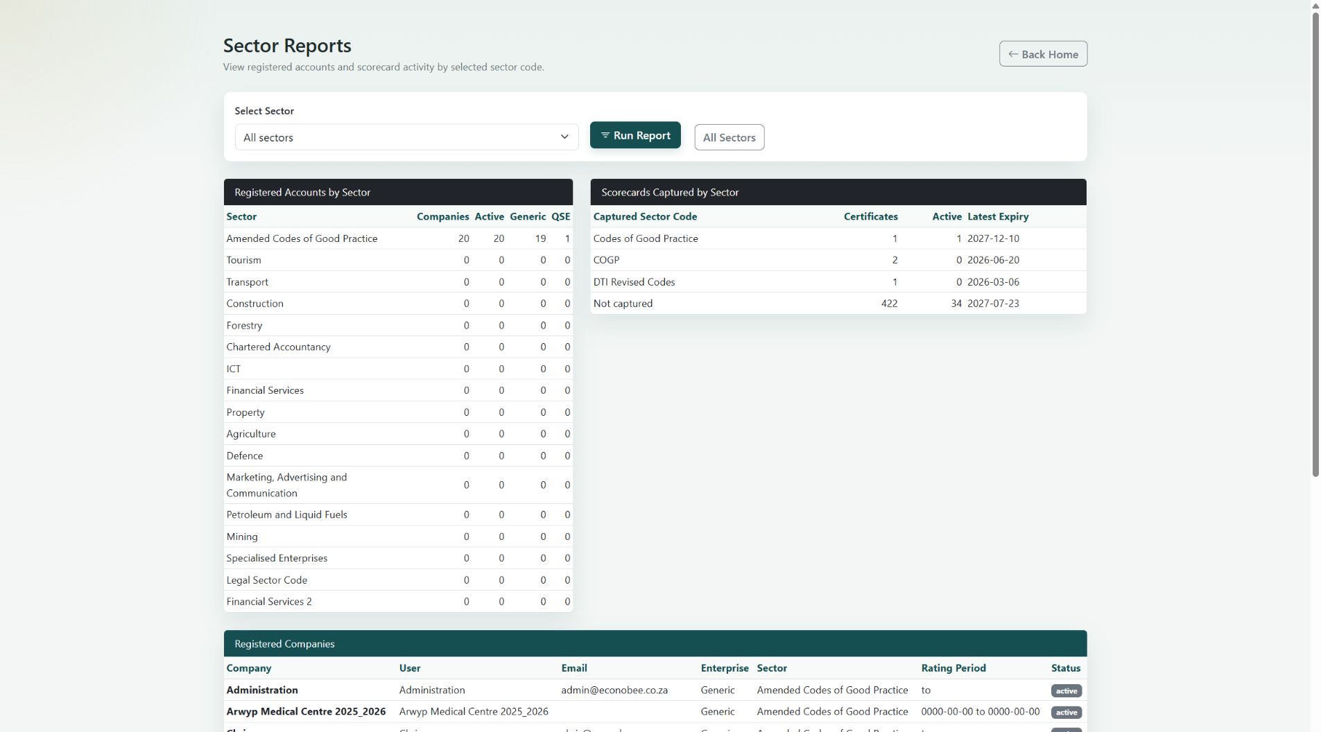Select the Agriculture sector row
This screenshot has height=732, width=1321.
point(398,434)
